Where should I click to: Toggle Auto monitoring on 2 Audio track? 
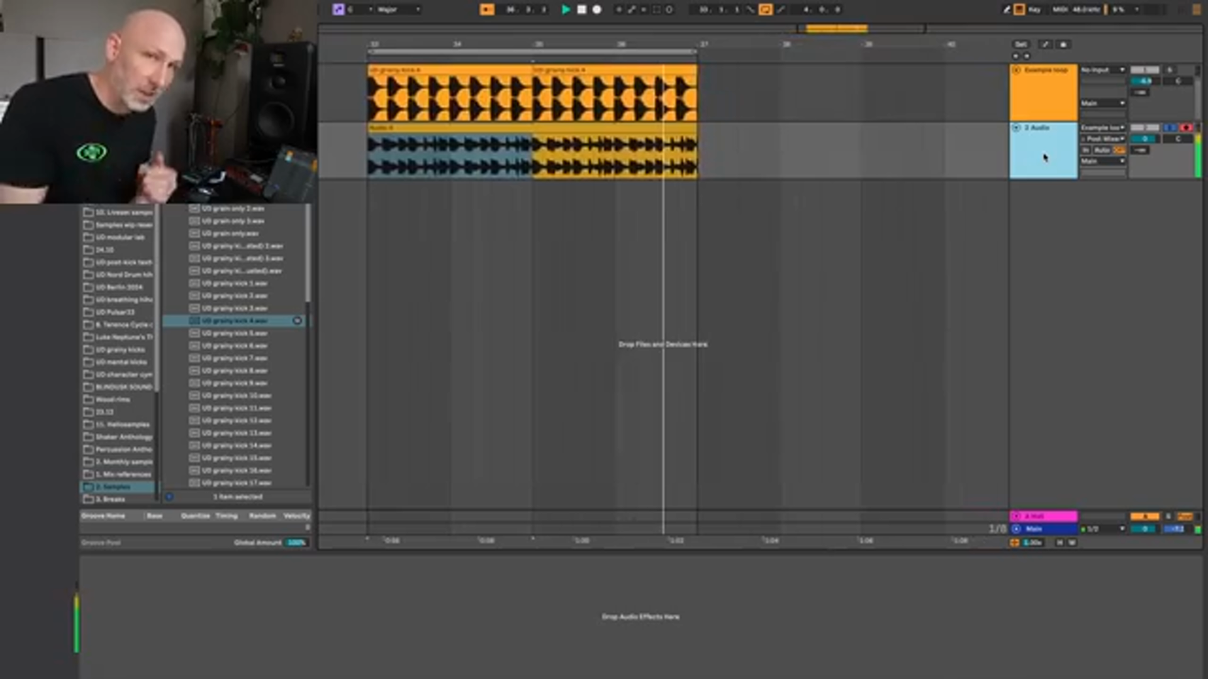(1102, 150)
